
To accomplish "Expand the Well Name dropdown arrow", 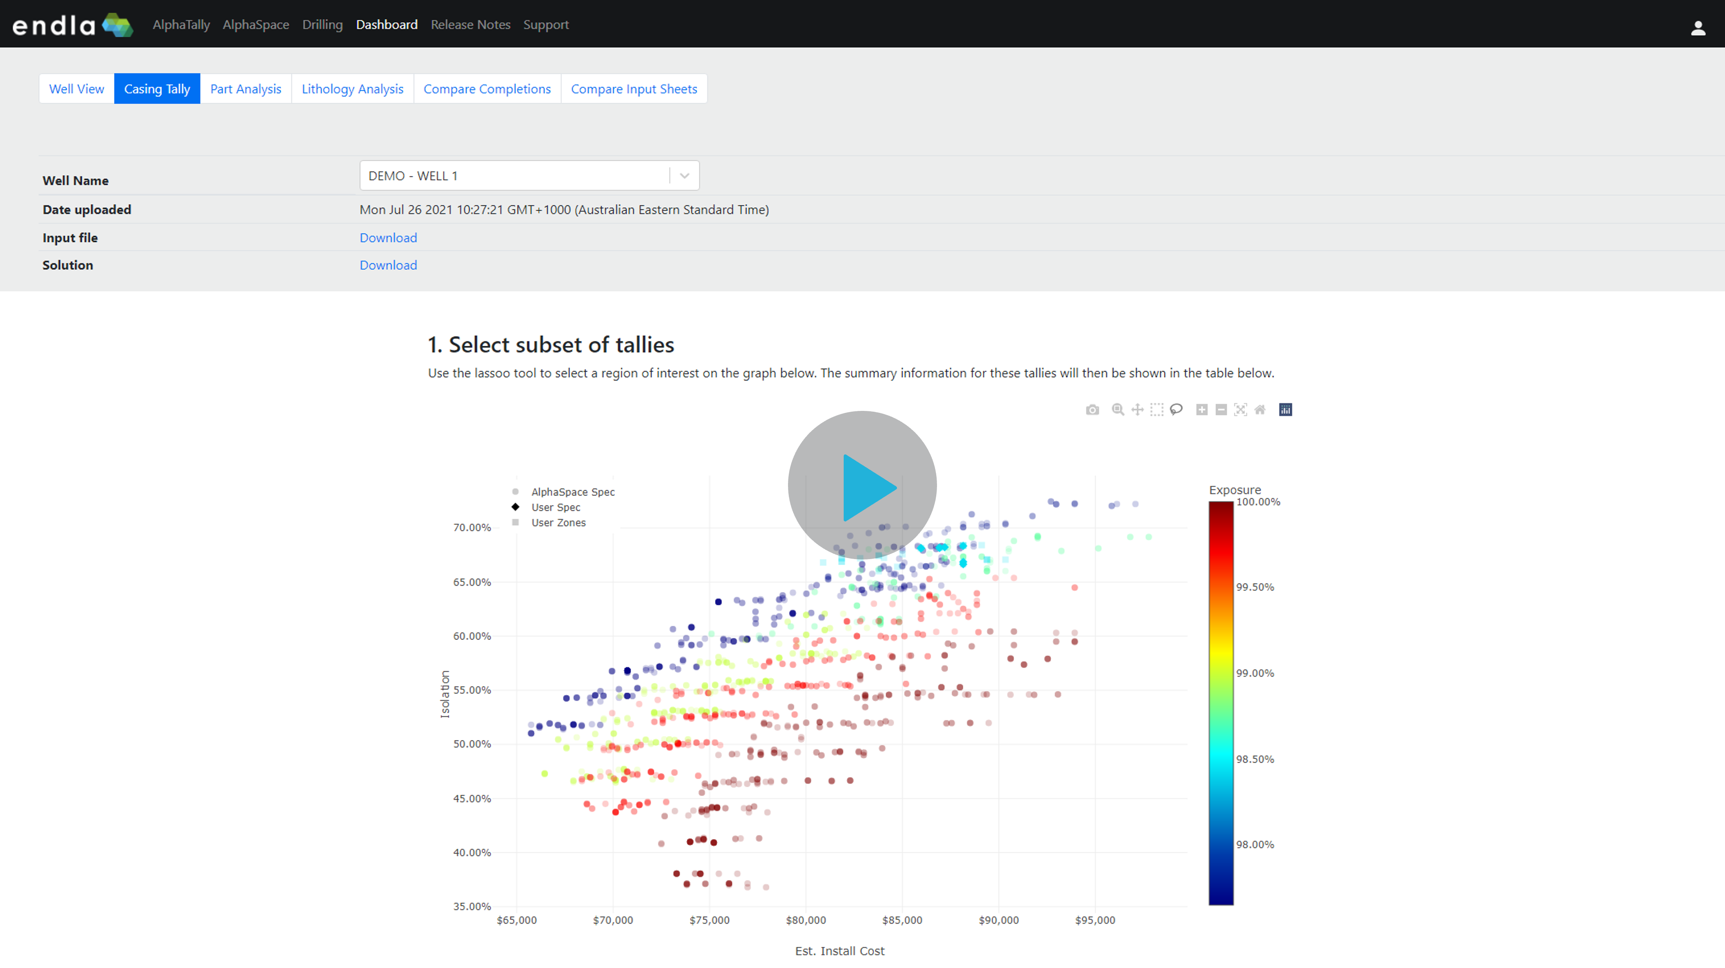I will [x=685, y=176].
